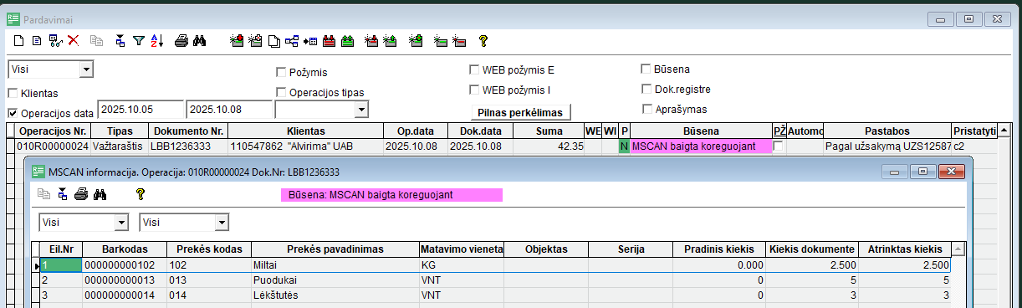Click the MSCAN grid scroll-up arrow

tap(958, 249)
